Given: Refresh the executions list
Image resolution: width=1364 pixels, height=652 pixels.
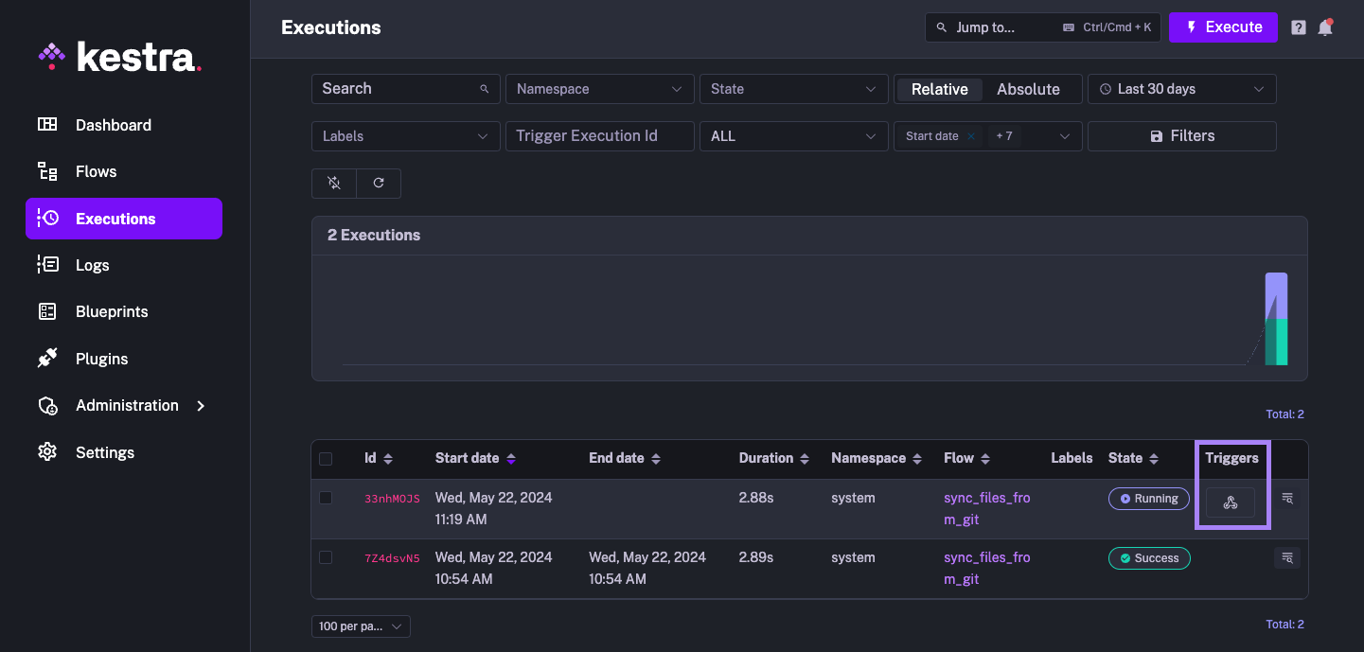Looking at the screenshot, I should [x=379, y=183].
